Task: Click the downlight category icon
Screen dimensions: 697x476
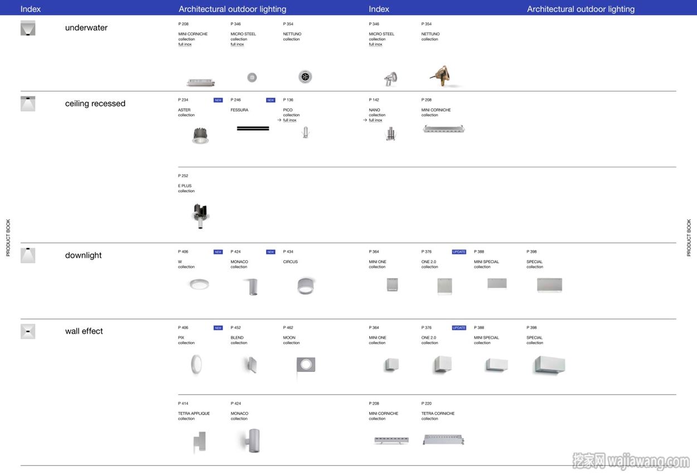Action: point(28,256)
